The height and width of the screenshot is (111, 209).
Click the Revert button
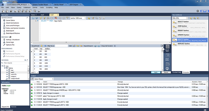[166, 72]
